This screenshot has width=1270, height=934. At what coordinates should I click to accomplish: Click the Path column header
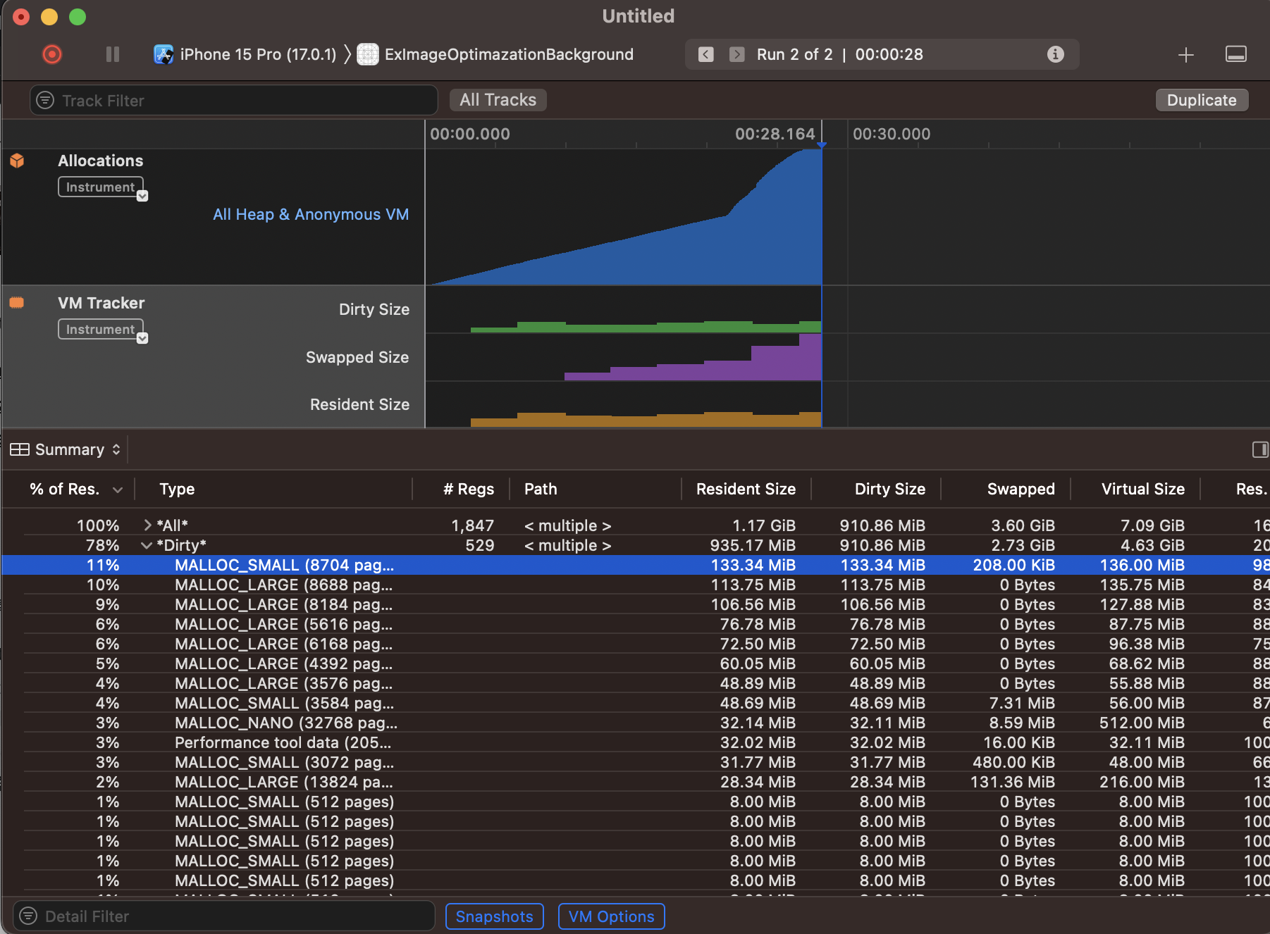pyautogui.click(x=541, y=489)
